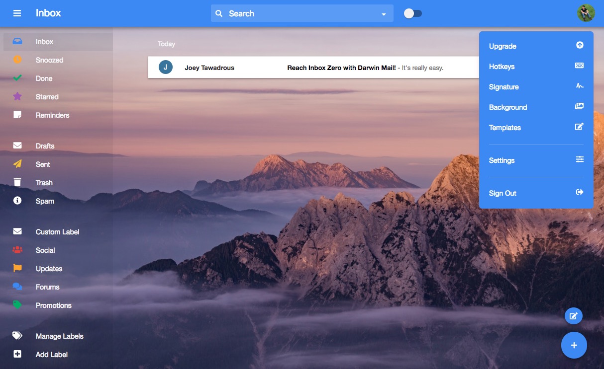Click the hamburger menu icon
This screenshot has width=604, height=369.
point(17,13)
